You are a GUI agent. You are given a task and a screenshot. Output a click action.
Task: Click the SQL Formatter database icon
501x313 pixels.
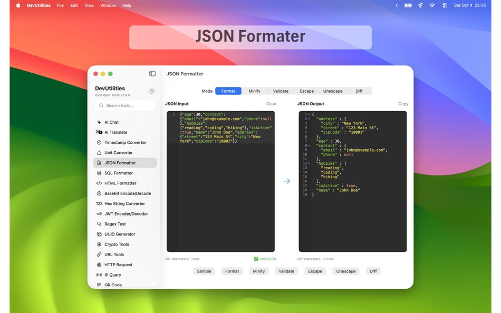(99, 173)
